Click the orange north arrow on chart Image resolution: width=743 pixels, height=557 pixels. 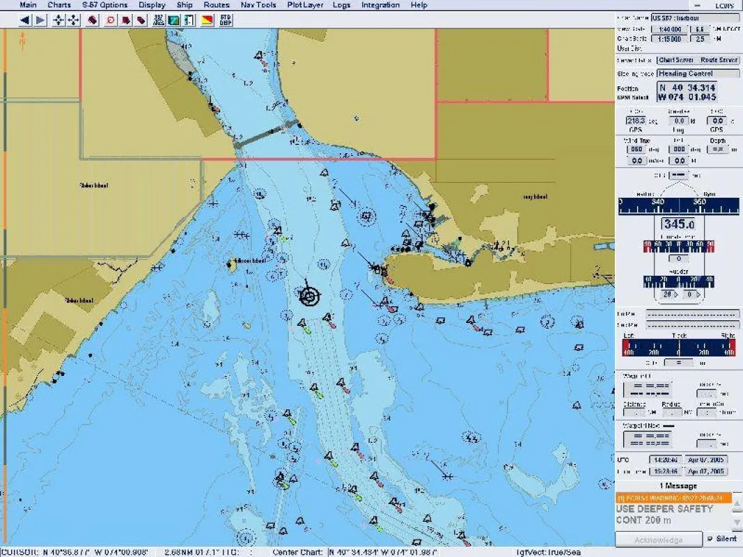[22, 42]
